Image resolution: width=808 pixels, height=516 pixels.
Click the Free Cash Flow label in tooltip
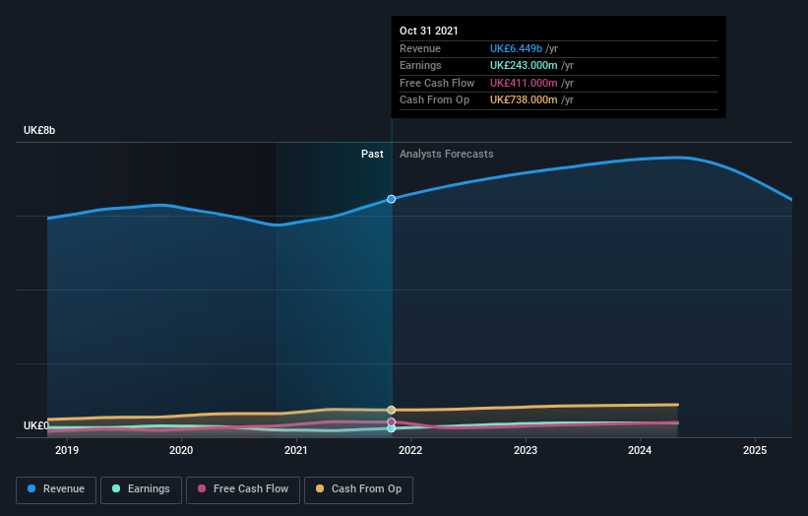click(437, 83)
